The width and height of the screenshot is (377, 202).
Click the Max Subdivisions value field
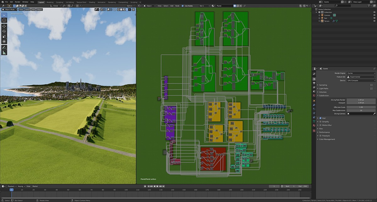[361, 110]
